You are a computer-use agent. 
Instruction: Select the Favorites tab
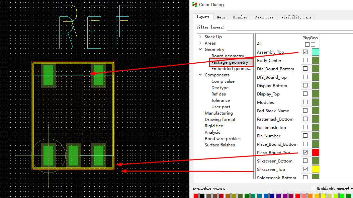pyautogui.click(x=264, y=17)
